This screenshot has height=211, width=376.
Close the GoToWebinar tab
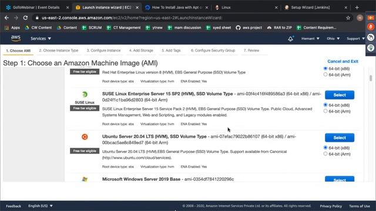(68, 8)
